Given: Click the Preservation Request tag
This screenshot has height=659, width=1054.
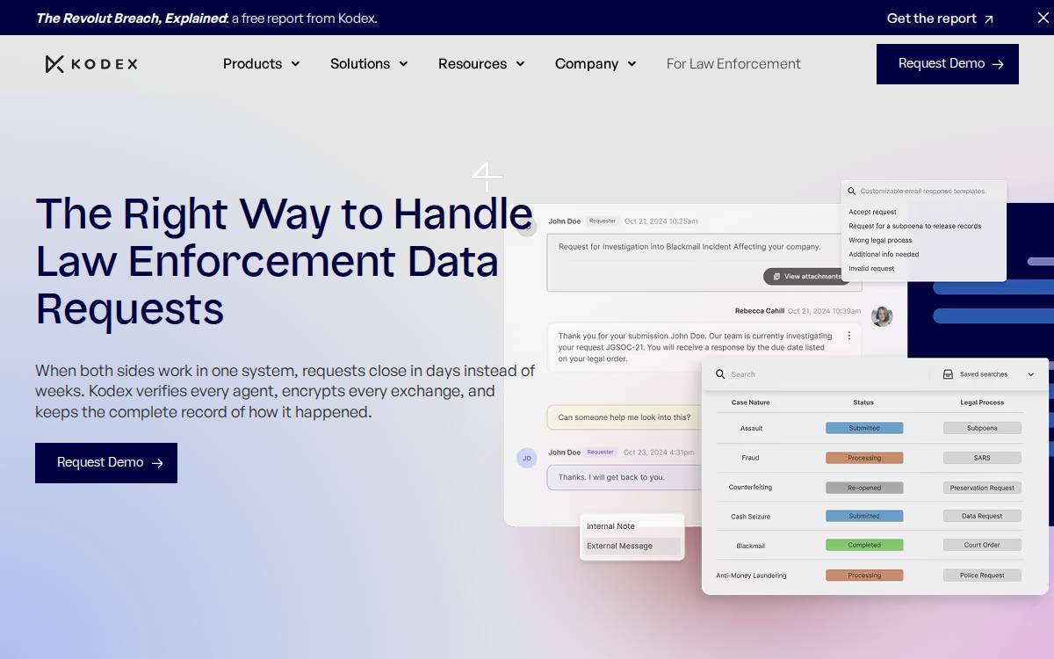Looking at the screenshot, I should 982,488.
